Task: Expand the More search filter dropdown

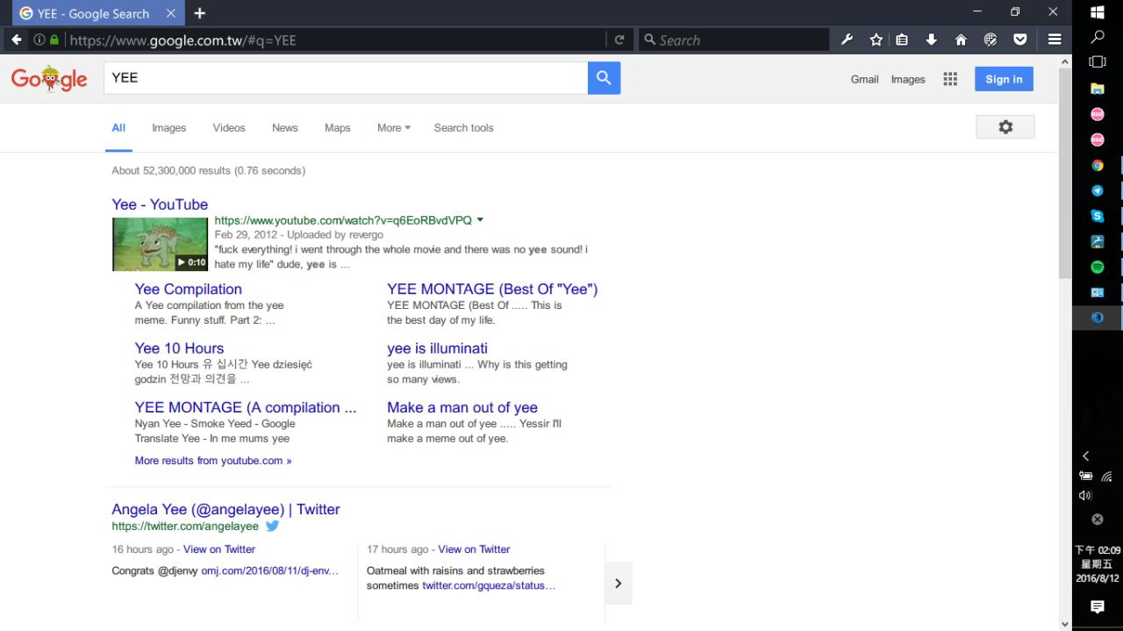Action: (393, 127)
